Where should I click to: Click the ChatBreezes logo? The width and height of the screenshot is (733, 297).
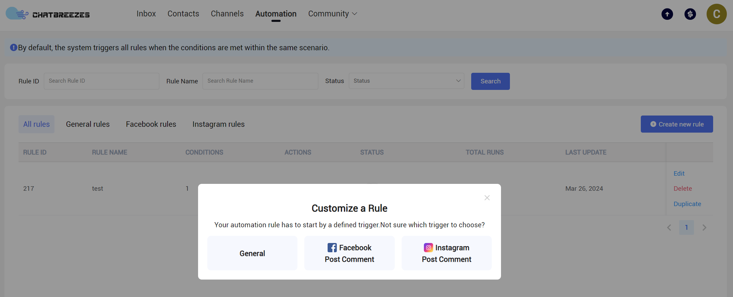click(x=48, y=14)
